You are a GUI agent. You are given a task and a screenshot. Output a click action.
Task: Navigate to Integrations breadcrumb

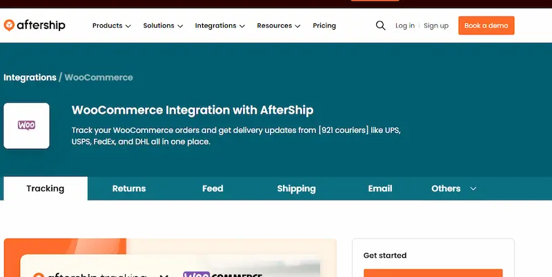coord(30,77)
